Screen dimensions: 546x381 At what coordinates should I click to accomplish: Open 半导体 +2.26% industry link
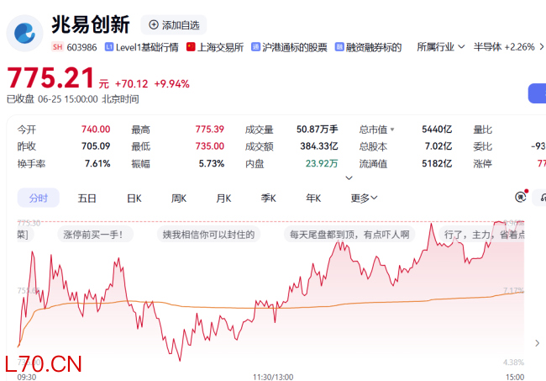coord(504,47)
